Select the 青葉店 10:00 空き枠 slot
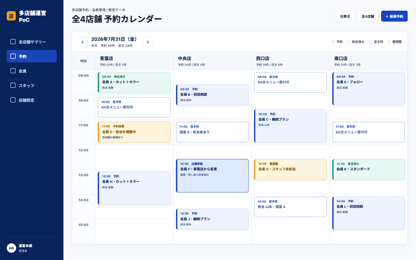The image size is (416, 260). (x=134, y=107)
